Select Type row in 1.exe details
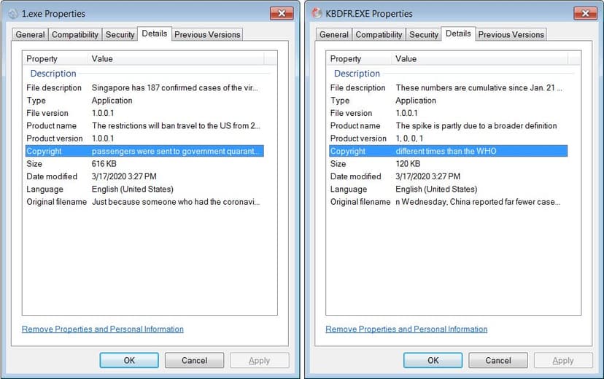The width and height of the screenshot is (604, 379). (x=144, y=101)
